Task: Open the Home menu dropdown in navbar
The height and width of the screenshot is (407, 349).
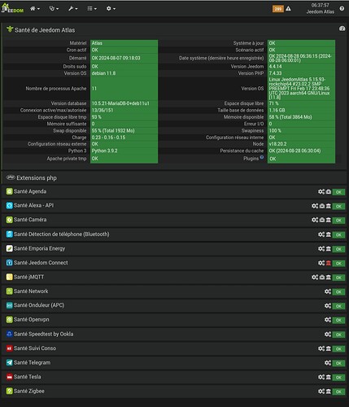Action: pos(34,9)
